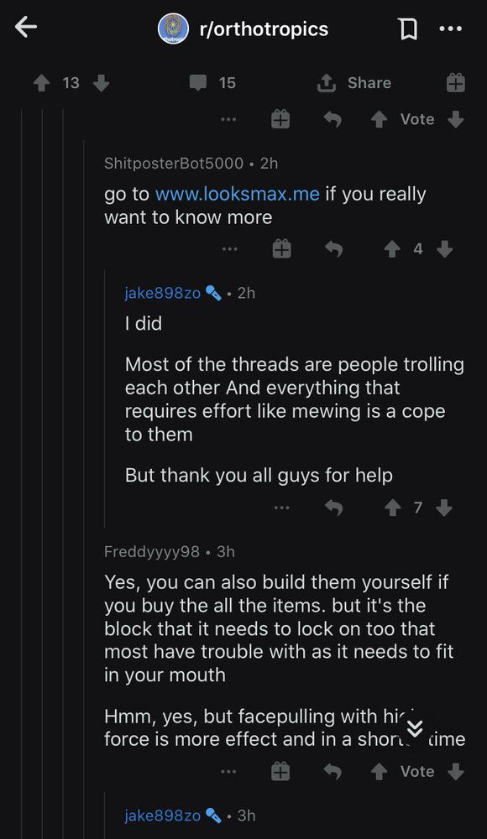This screenshot has height=839, width=487.
Task: Go back using the left arrow
Action: pos(25,27)
